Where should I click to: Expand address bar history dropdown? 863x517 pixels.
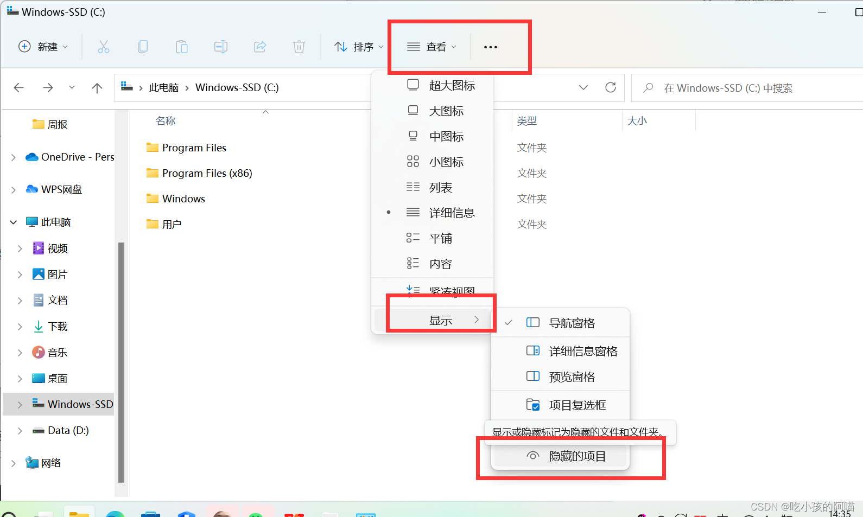pos(583,87)
